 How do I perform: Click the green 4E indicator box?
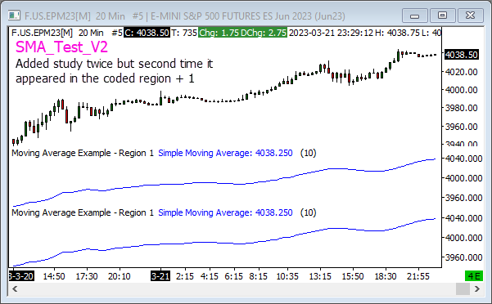(x=473, y=276)
